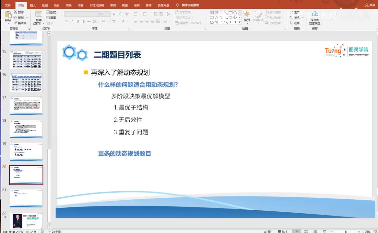Screen dimensions: 378x233
Task: Switch to Slide Sorter view icon
Action: click(x=306, y=231)
